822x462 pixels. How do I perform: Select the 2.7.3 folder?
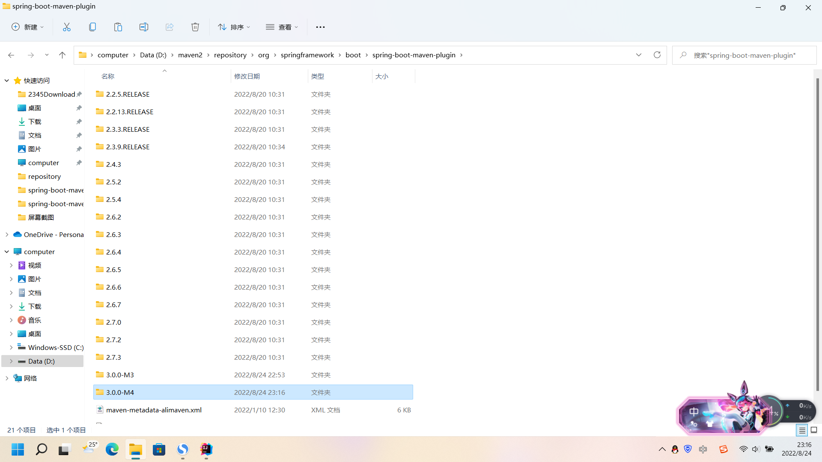click(253, 357)
